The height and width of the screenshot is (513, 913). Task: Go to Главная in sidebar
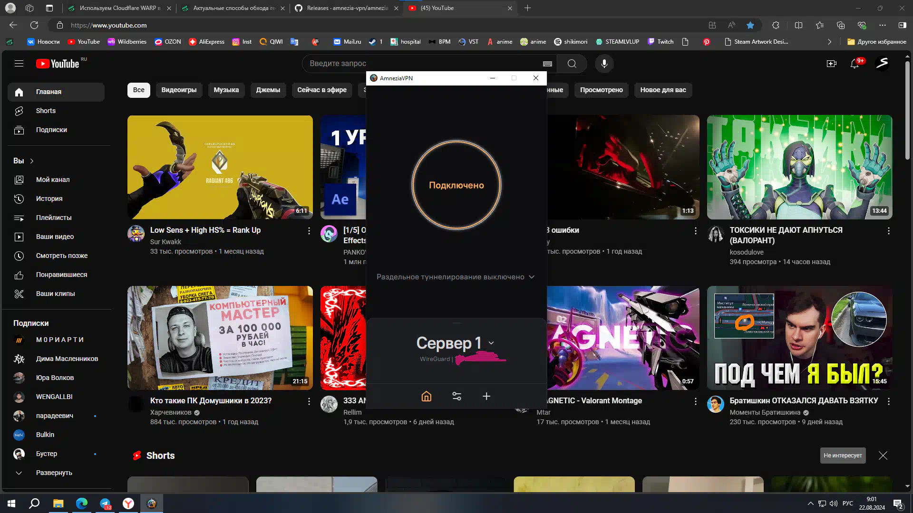point(56,92)
